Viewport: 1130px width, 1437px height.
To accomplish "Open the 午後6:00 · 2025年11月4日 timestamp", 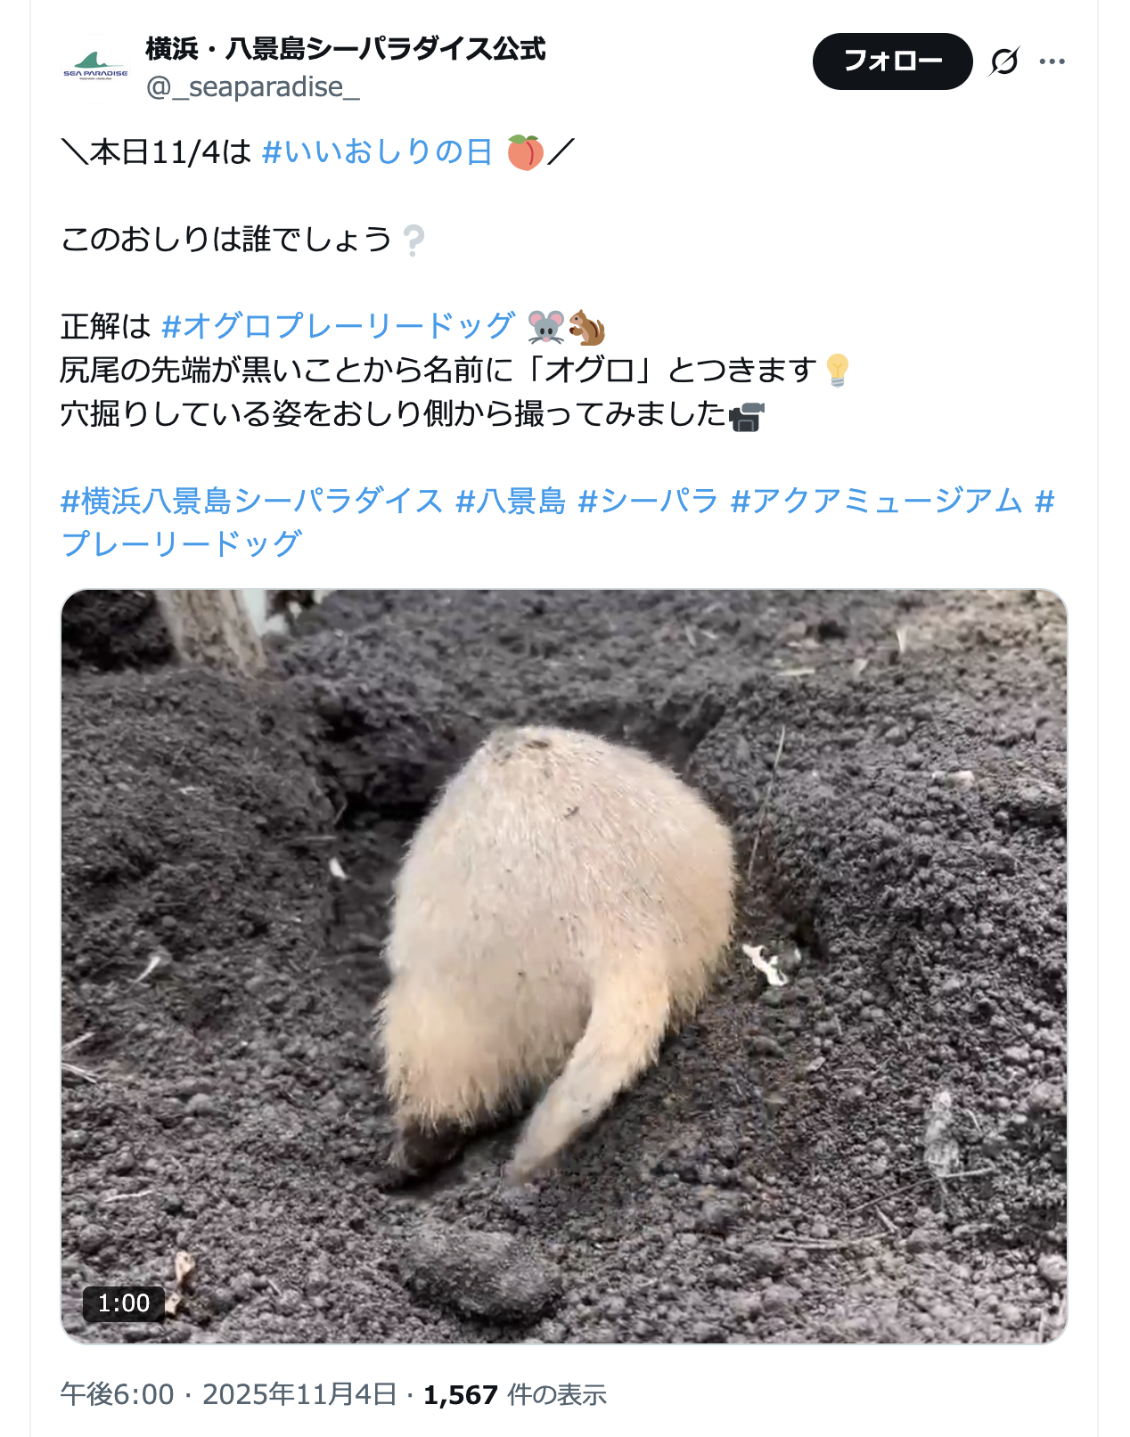I will 228,1394.
